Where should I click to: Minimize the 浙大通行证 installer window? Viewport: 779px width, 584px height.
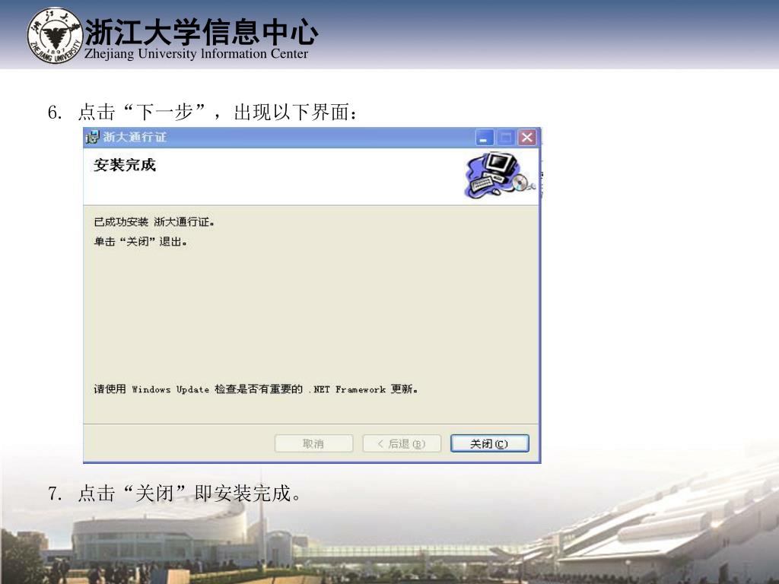pos(485,137)
